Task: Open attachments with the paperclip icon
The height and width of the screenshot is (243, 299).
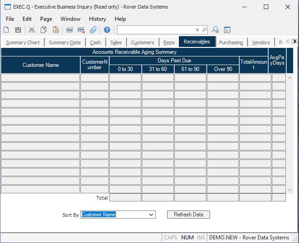Action: [93, 30]
